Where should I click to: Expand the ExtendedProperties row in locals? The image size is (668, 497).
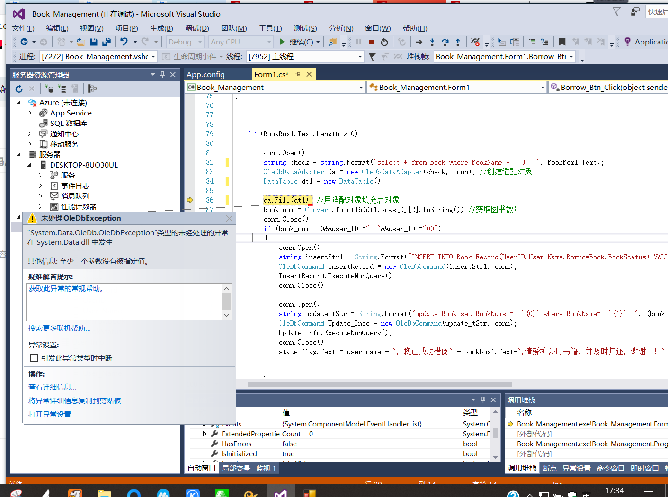point(205,434)
